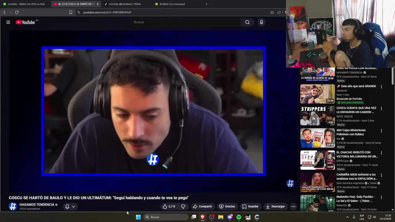
Task: Click the Gracias super thanks button
Action: [x=227, y=207]
